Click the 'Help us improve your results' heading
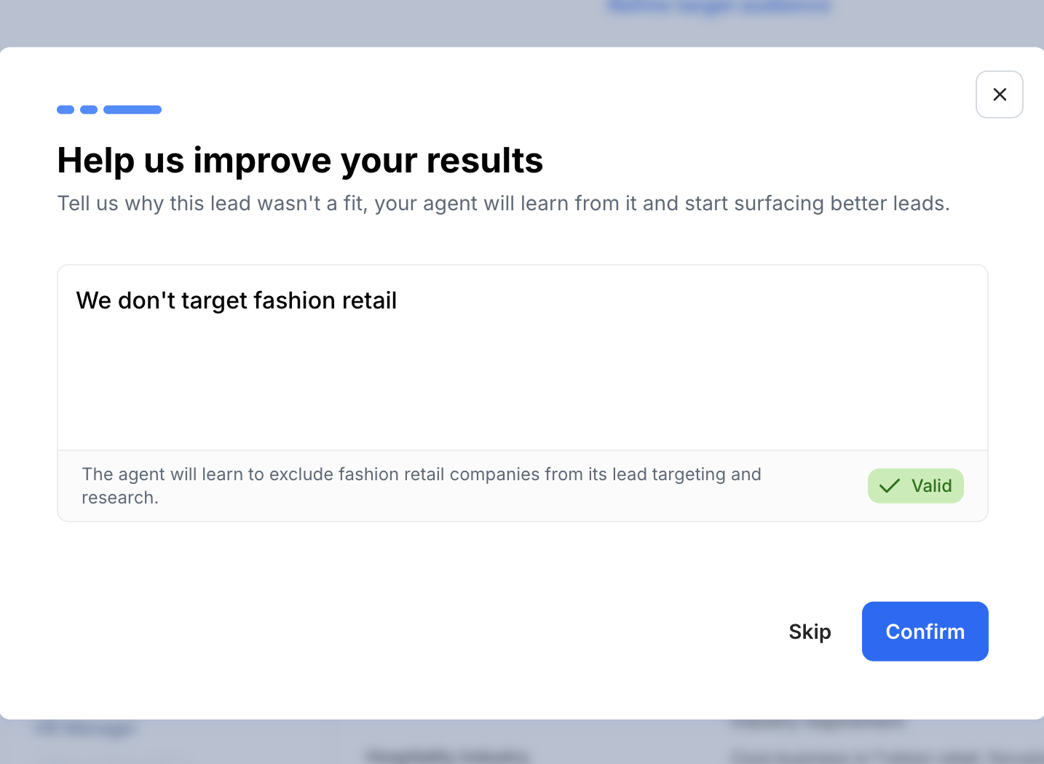The height and width of the screenshot is (764, 1044). [x=300, y=160]
